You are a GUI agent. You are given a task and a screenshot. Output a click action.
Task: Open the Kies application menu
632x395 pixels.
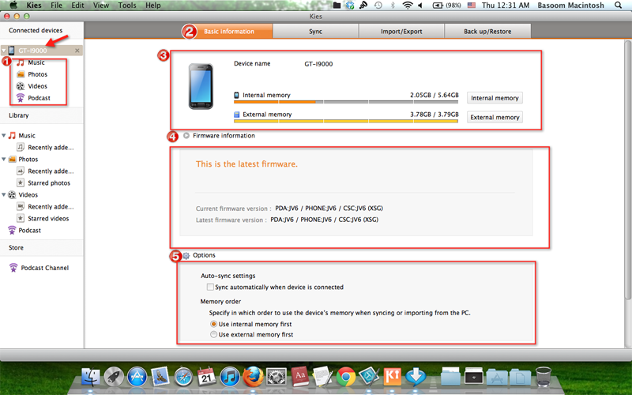[34, 6]
